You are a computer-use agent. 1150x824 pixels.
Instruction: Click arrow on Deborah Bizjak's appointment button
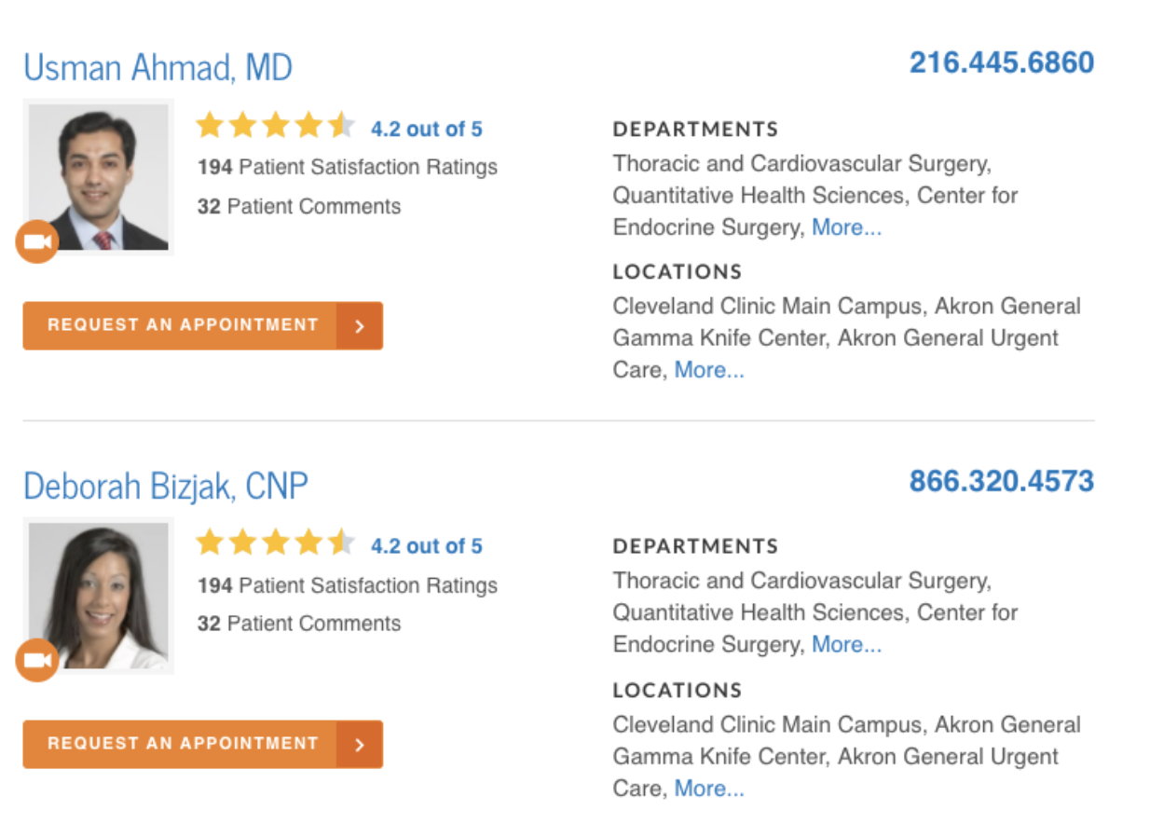[x=360, y=744]
